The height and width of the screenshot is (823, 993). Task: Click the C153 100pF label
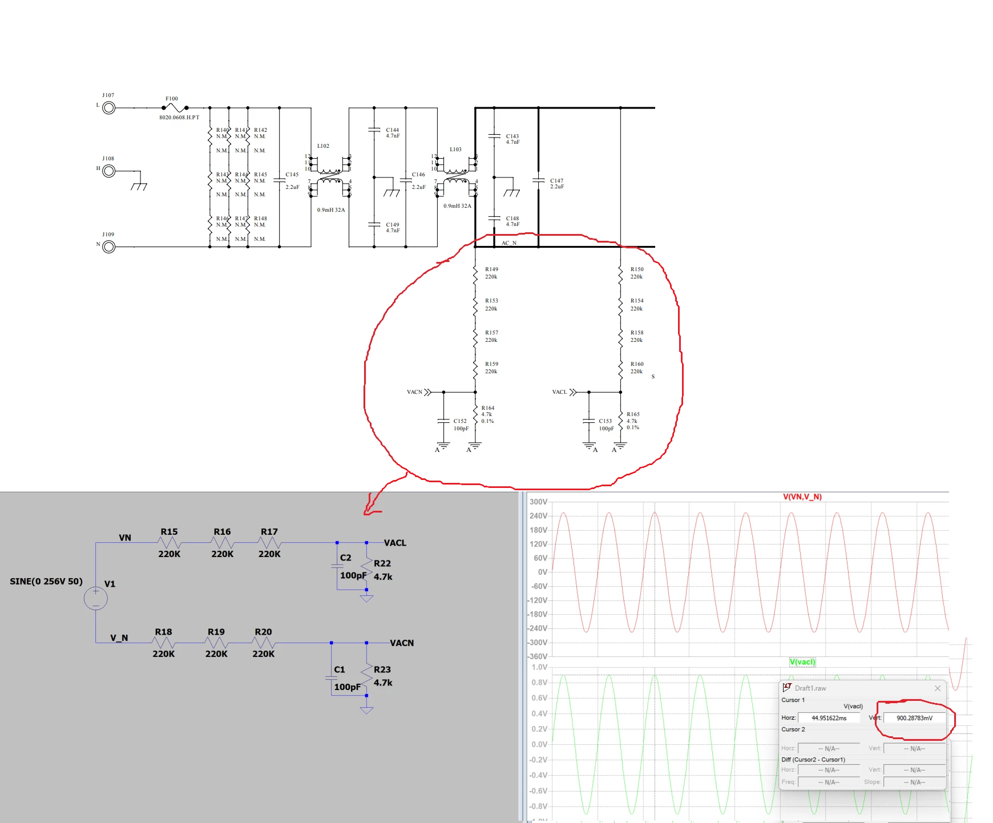tap(606, 425)
